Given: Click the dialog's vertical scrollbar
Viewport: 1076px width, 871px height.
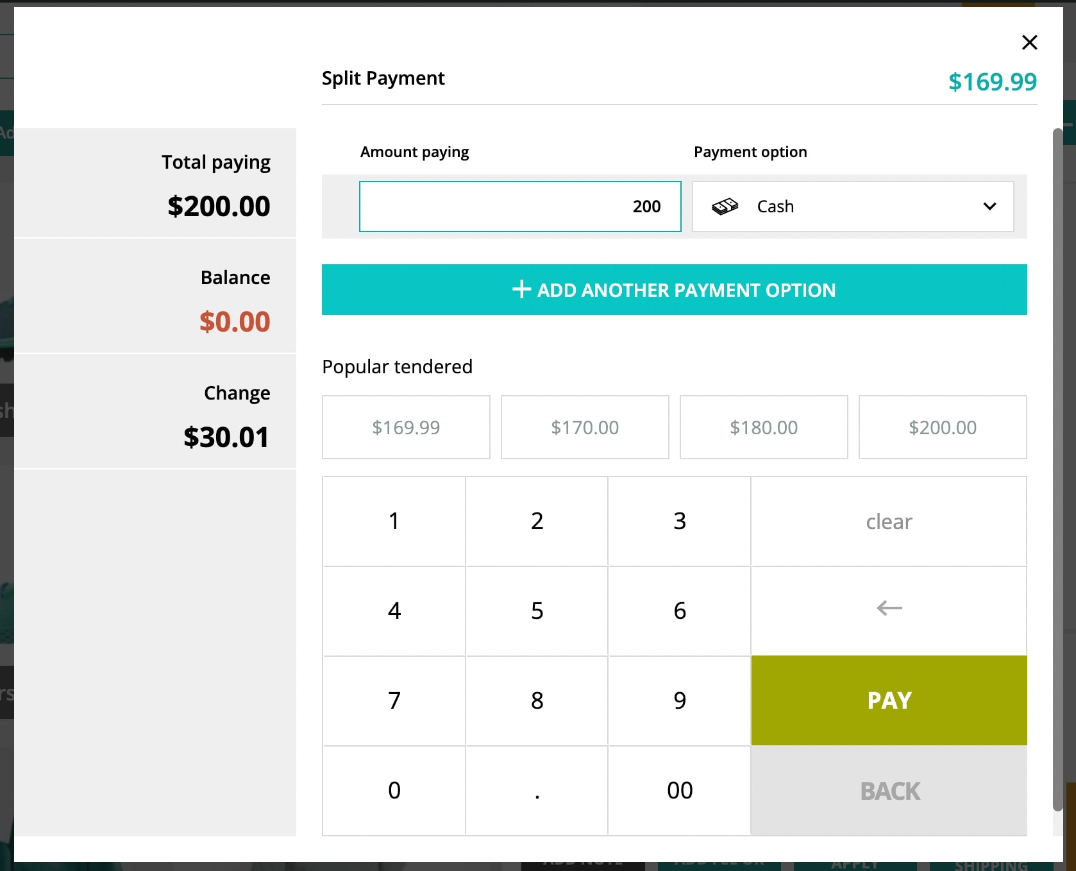Looking at the screenshot, I should (1057, 469).
